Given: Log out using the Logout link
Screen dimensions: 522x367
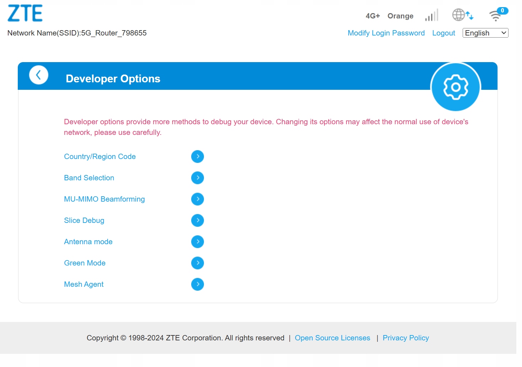Looking at the screenshot, I should point(443,33).
